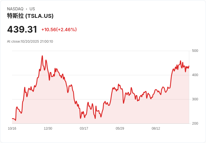The height and width of the screenshot is (143, 206).
Task: Click the US market label
Action: [32, 9]
